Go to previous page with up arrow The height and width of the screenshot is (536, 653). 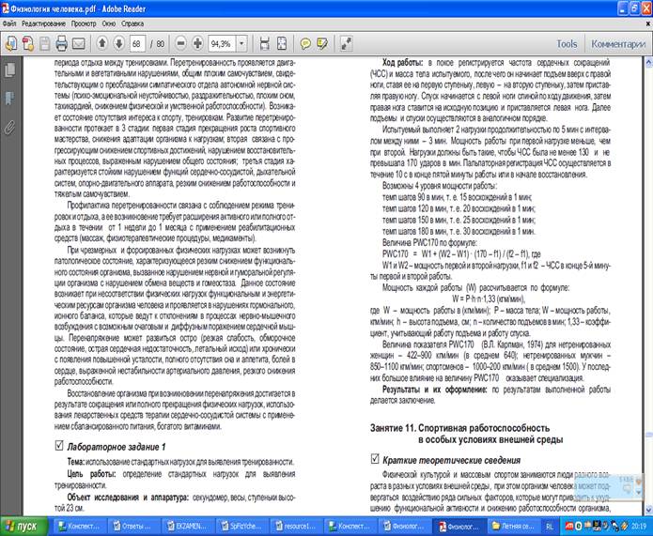[x=102, y=43]
